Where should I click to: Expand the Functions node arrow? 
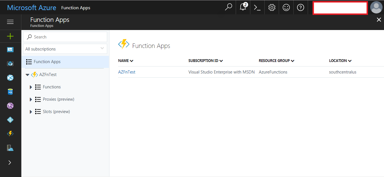point(31,87)
